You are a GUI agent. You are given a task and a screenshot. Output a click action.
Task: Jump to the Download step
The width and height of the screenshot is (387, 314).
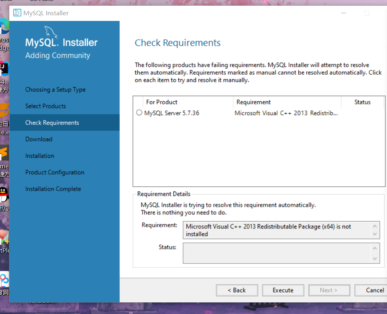(39, 139)
